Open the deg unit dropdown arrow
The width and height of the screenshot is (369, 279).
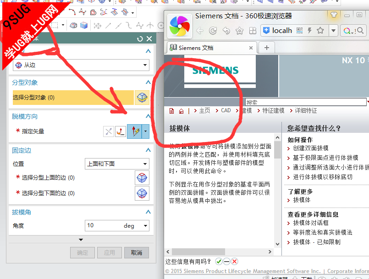[145, 225]
